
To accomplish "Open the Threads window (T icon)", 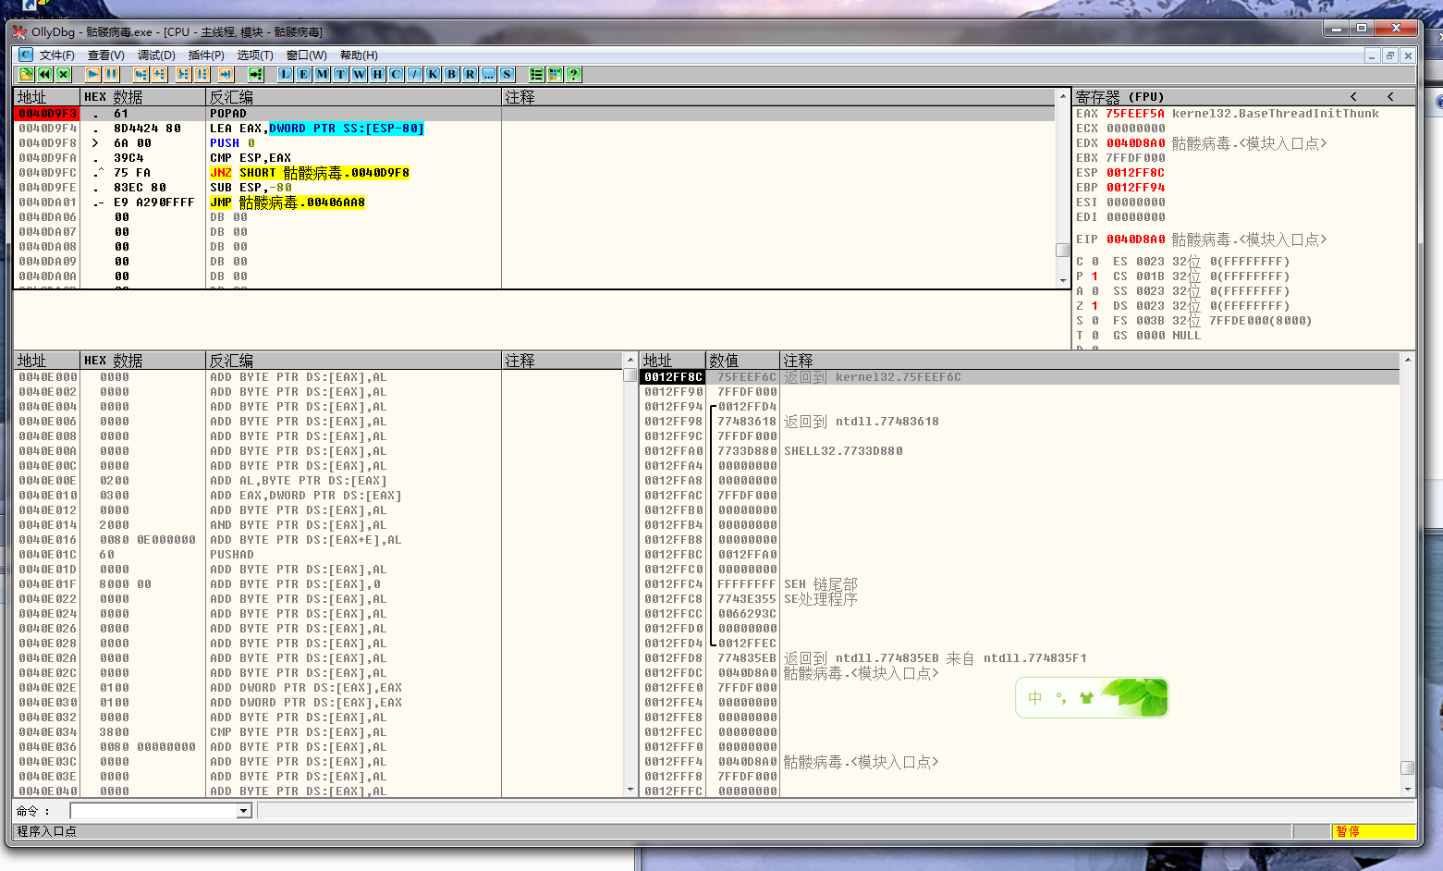I will (340, 74).
